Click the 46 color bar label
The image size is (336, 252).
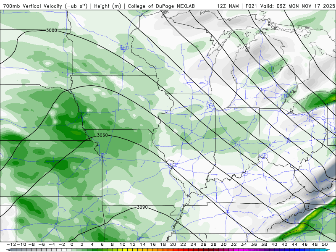[304, 244]
